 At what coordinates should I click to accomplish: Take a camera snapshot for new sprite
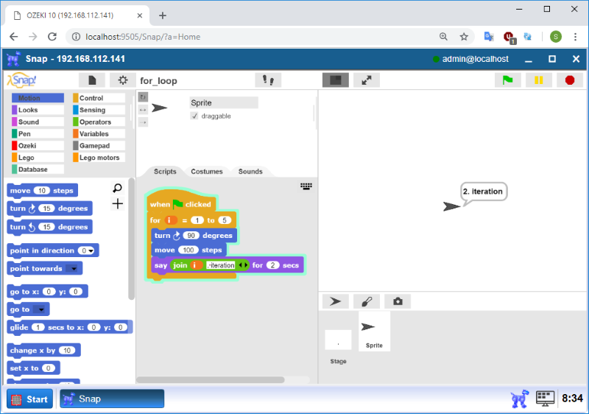pos(398,301)
